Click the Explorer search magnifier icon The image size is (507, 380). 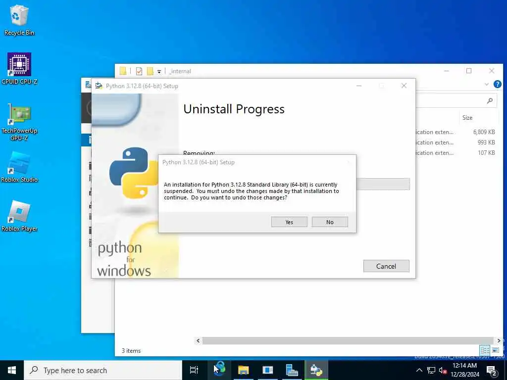pyautogui.click(x=490, y=101)
